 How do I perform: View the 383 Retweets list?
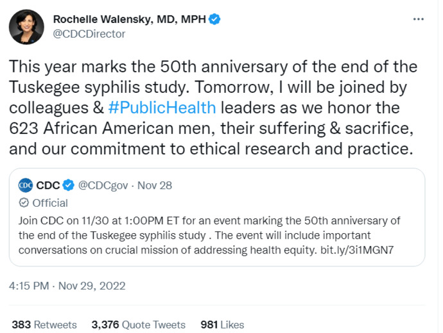point(44,325)
